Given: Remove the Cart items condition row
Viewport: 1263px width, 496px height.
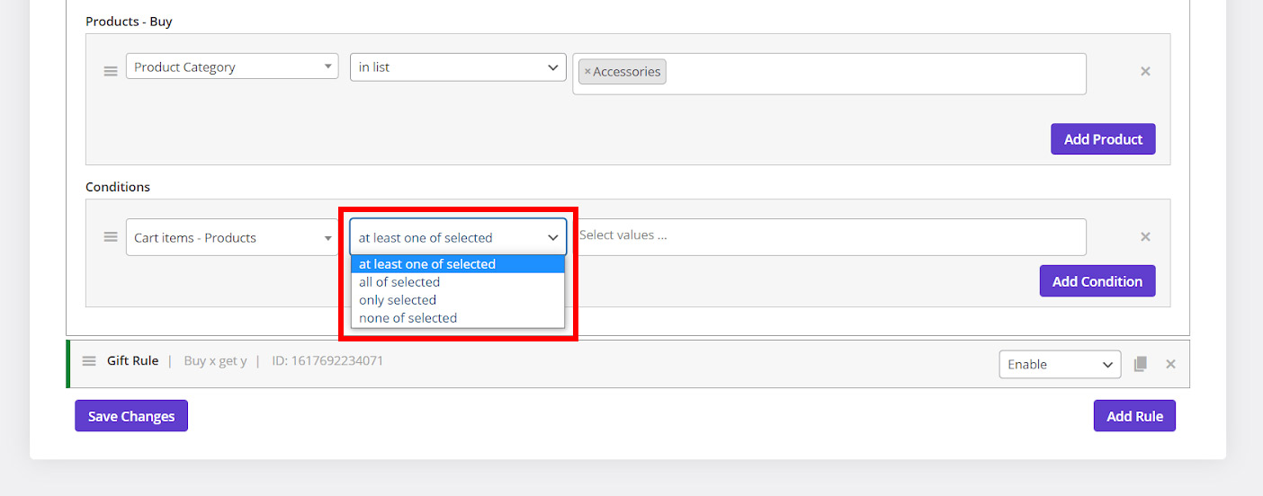Looking at the screenshot, I should coord(1145,237).
